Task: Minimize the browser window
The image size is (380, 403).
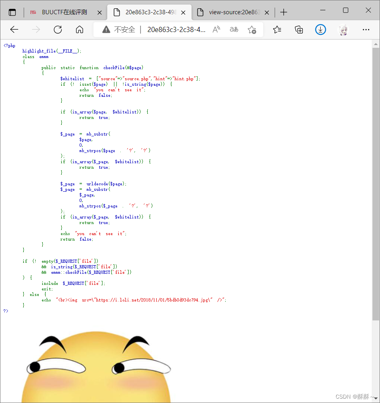Action: click(323, 10)
